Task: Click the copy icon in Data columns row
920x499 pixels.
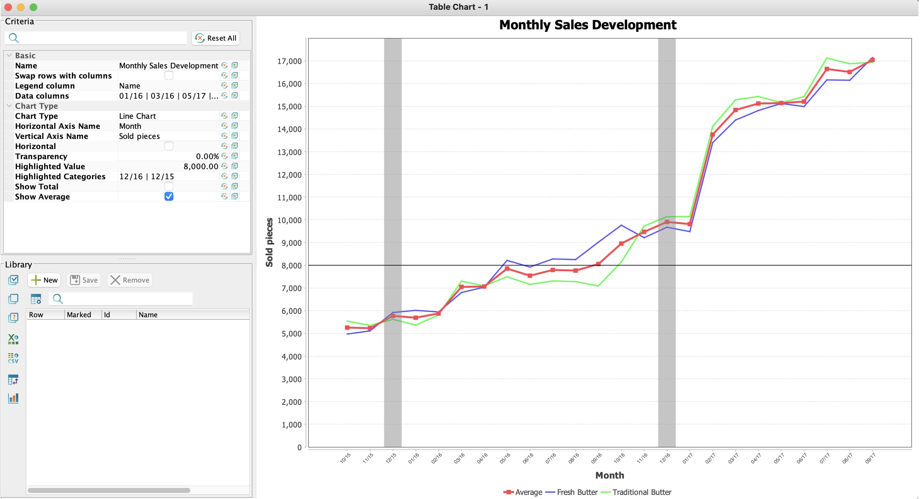Action: [x=235, y=95]
